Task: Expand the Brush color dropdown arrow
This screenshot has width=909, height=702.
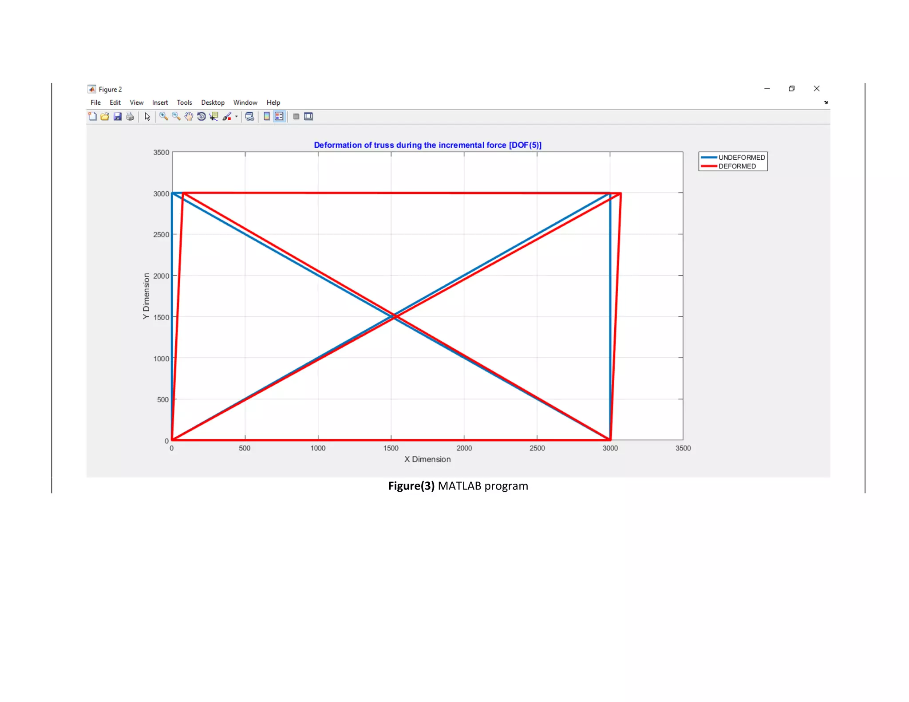Action: click(237, 117)
